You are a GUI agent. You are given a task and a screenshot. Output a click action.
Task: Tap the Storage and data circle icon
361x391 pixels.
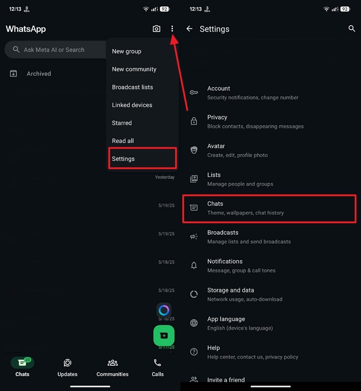pyautogui.click(x=194, y=294)
